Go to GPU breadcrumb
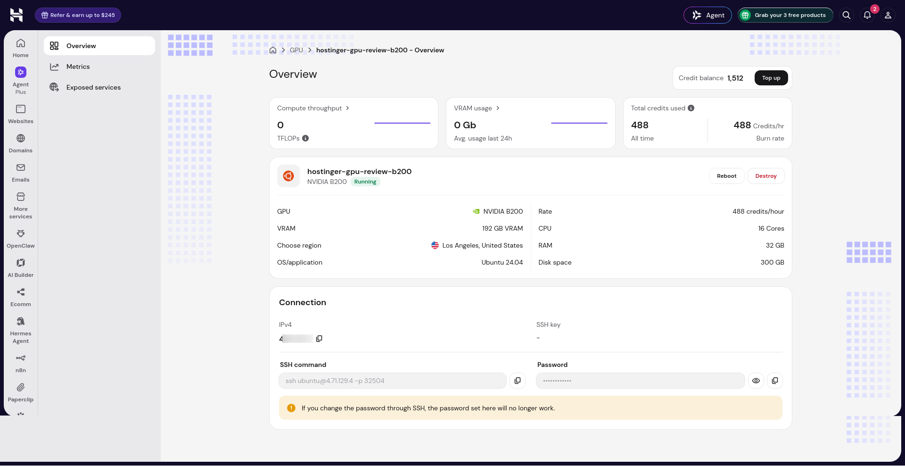Viewport: 905px width, 466px height. coord(296,50)
